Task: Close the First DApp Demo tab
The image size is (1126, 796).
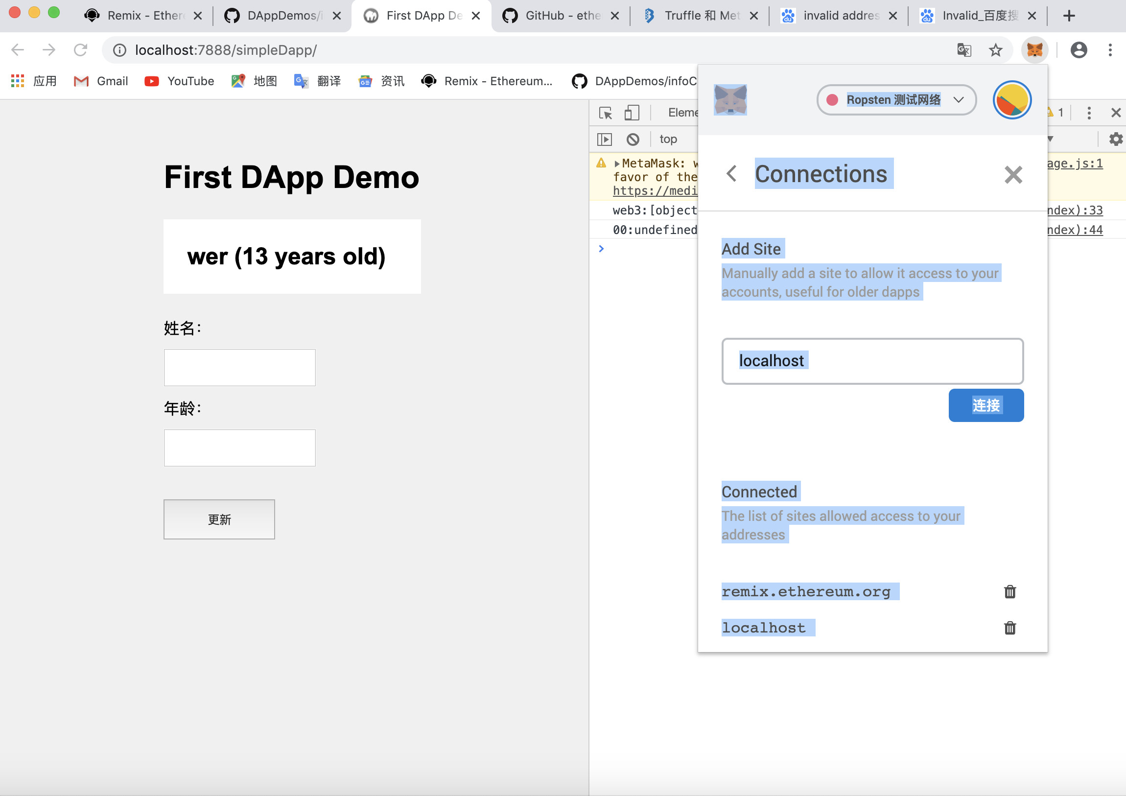Action: (x=475, y=16)
